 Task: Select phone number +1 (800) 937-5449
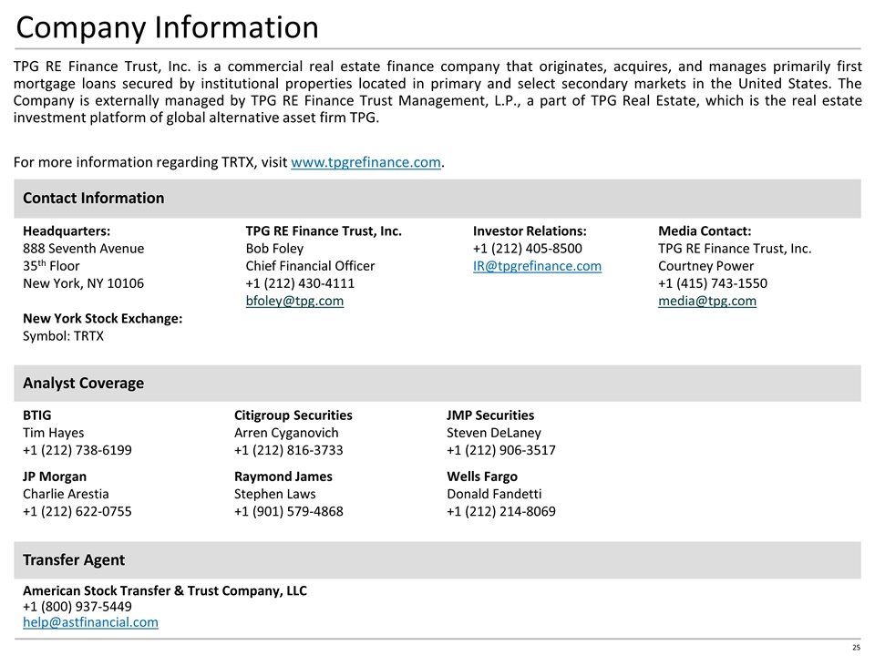point(77,607)
